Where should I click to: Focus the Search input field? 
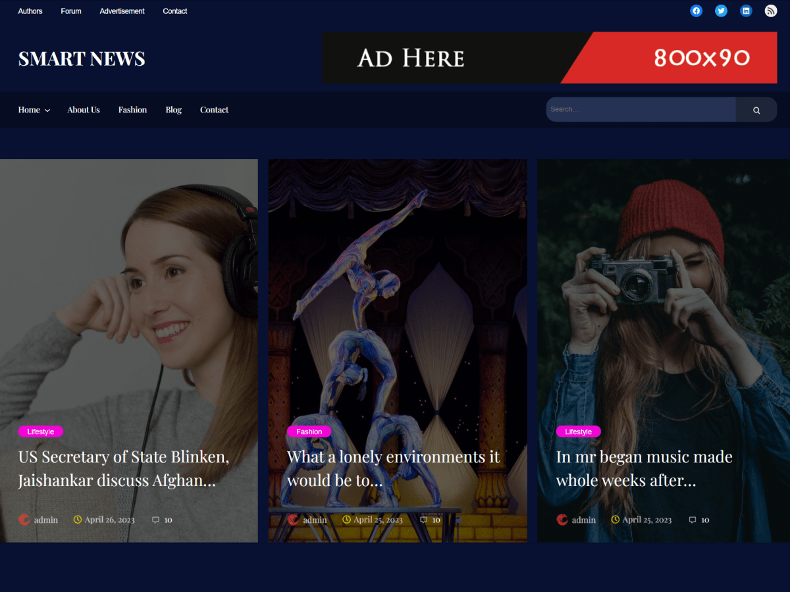click(x=640, y=110)
